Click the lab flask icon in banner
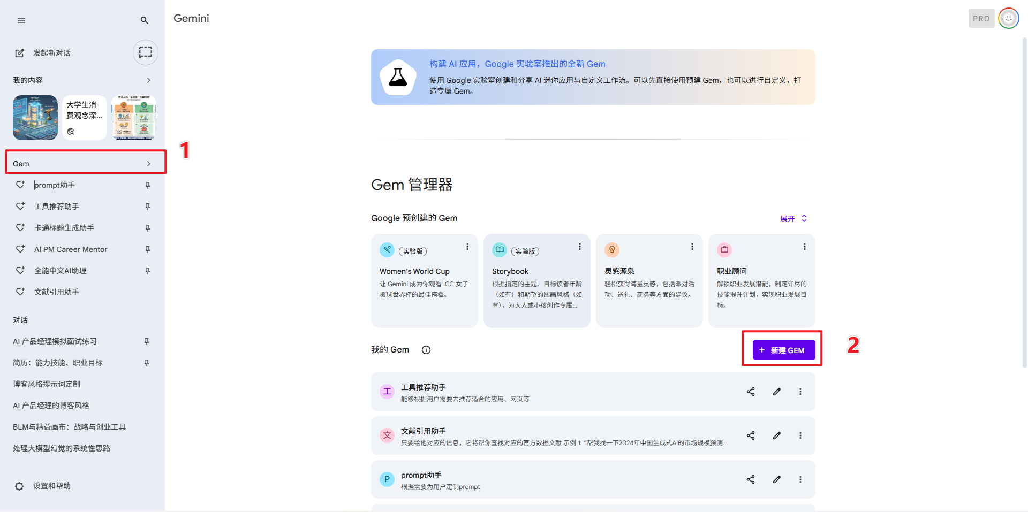Screen dimensions: 1028x512 tap(398, 78)
